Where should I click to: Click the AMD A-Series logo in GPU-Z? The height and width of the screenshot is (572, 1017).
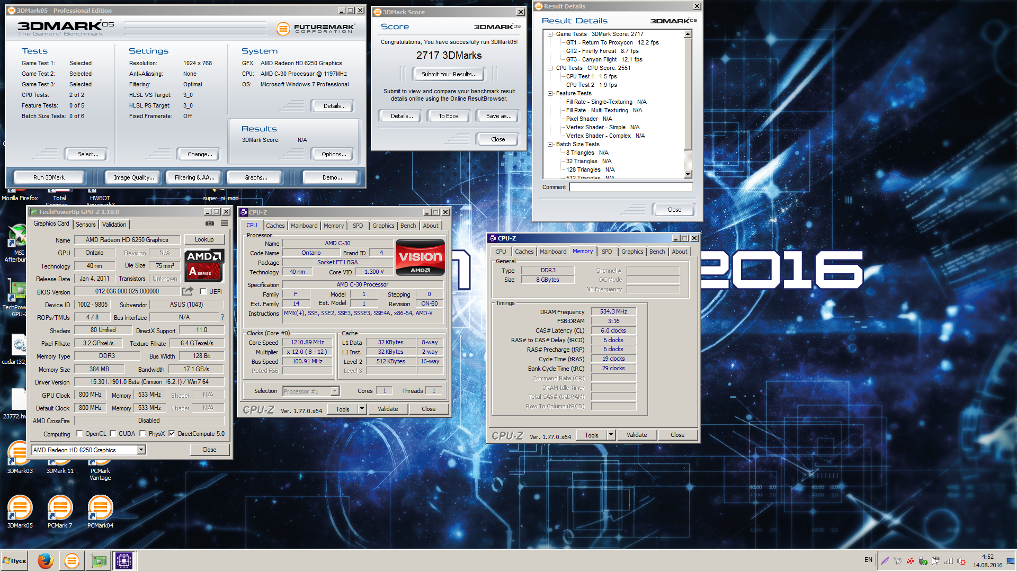click(x=204, y=265)
